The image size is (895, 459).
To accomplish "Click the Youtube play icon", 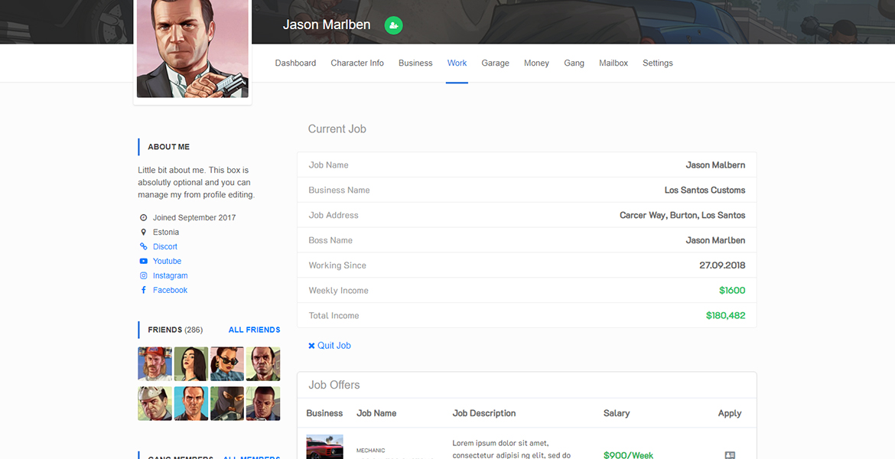I will pos(143,261).
